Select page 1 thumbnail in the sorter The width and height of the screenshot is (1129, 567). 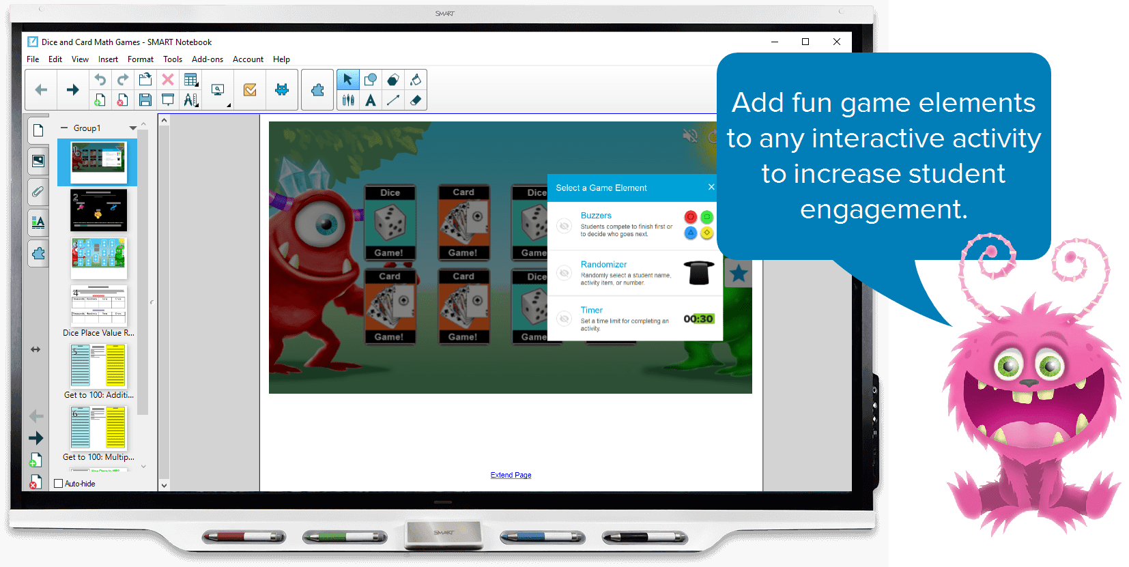[98, 162]
